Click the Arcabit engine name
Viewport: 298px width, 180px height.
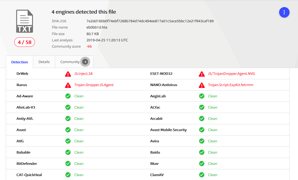coord(156,119)
